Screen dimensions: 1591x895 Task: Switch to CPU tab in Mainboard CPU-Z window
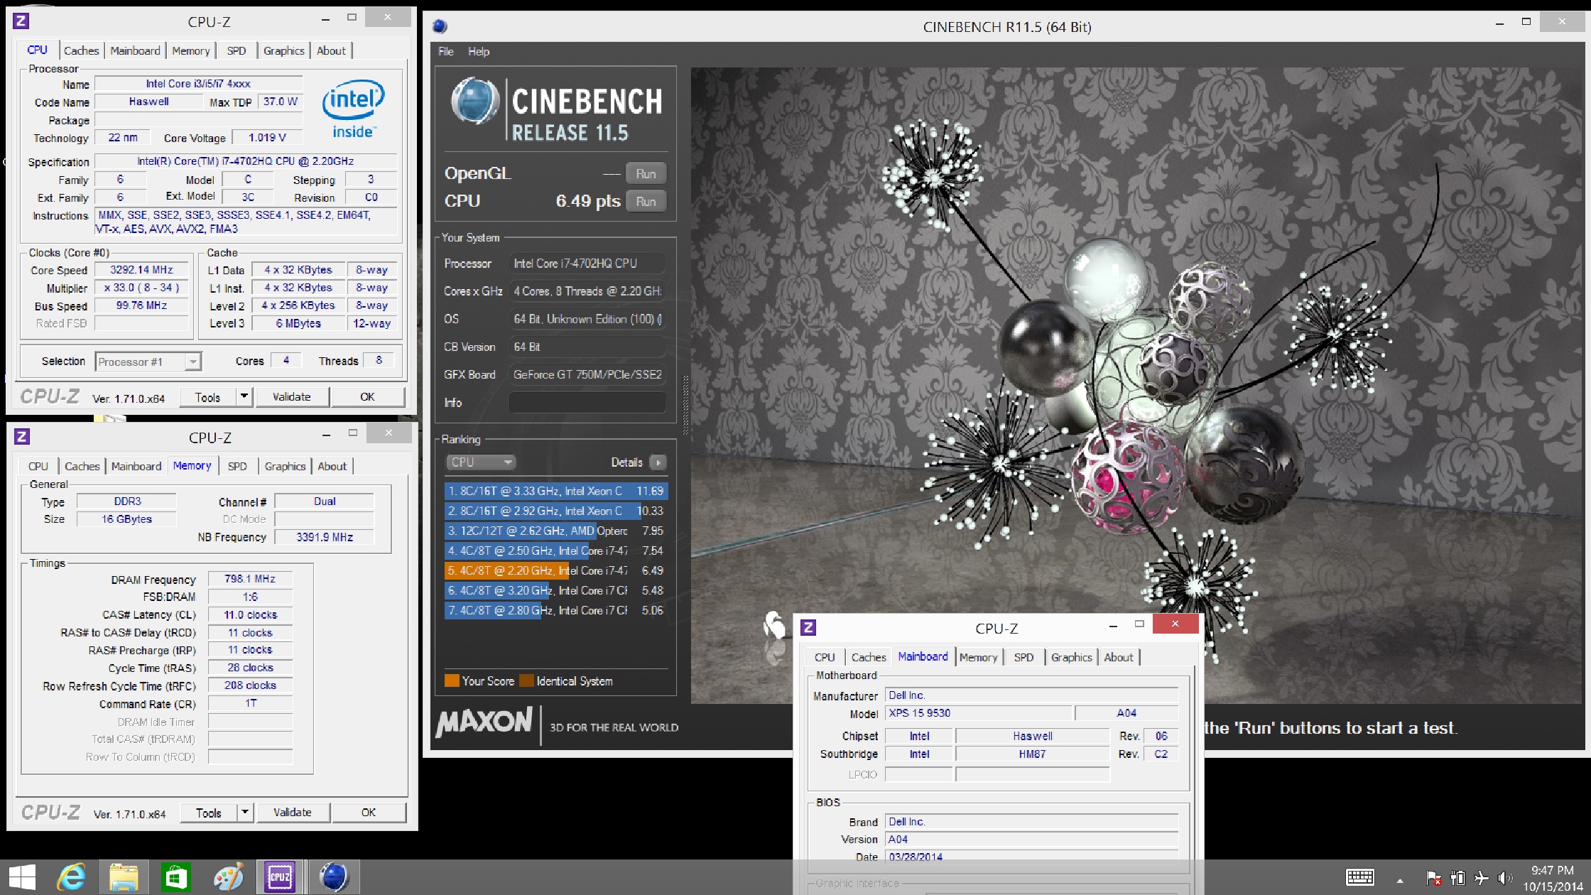click(825, 657)
